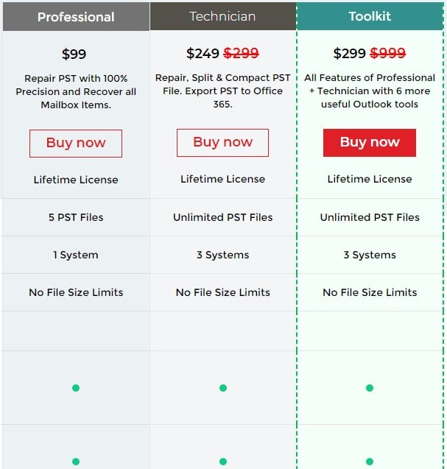This screenshot has width=447, height=469.
Task: Click the crossed-out $299 Technician price
Action: point(241,54)
